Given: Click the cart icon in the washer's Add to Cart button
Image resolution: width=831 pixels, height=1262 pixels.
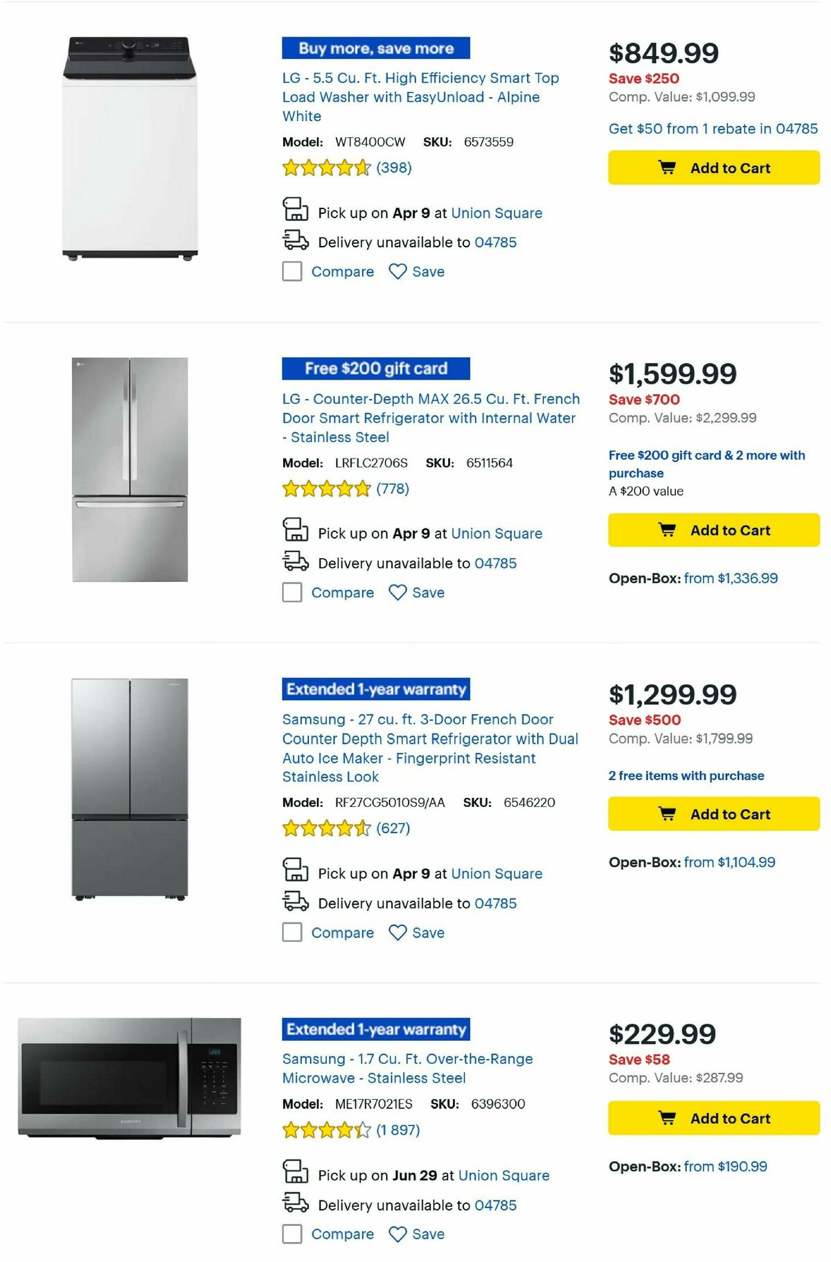Looking at the screenshot, I should coord(667,168).
